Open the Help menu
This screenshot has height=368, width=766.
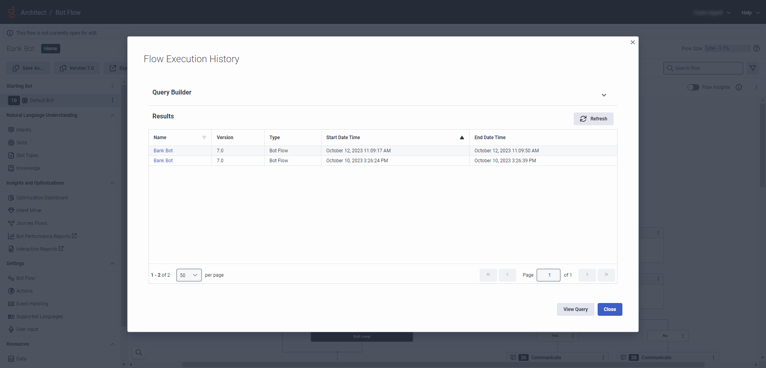[749, 12]
